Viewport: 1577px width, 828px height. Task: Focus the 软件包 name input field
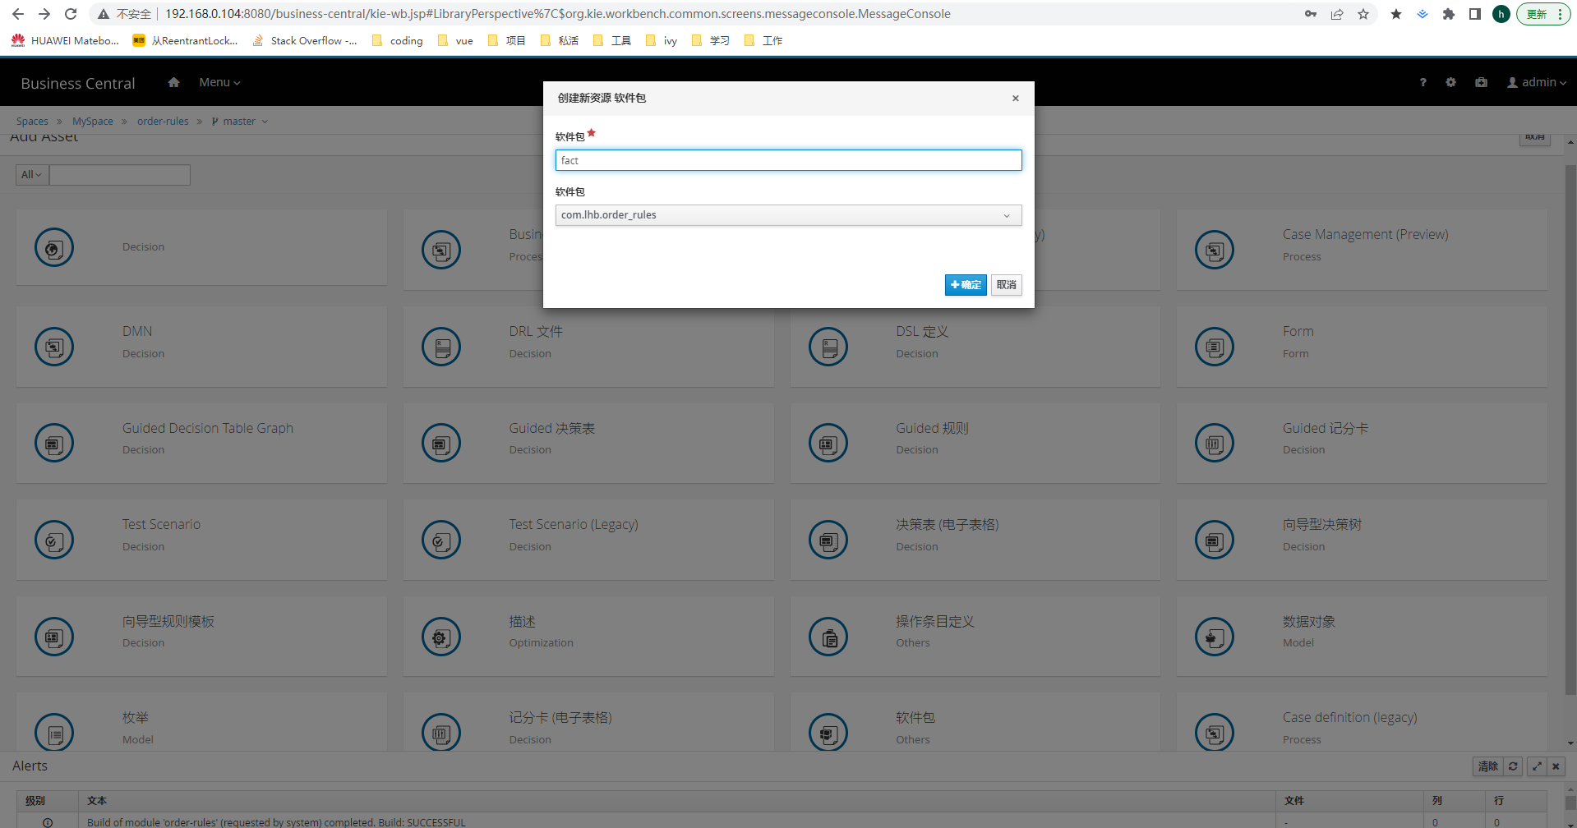[x=788, y=160]
